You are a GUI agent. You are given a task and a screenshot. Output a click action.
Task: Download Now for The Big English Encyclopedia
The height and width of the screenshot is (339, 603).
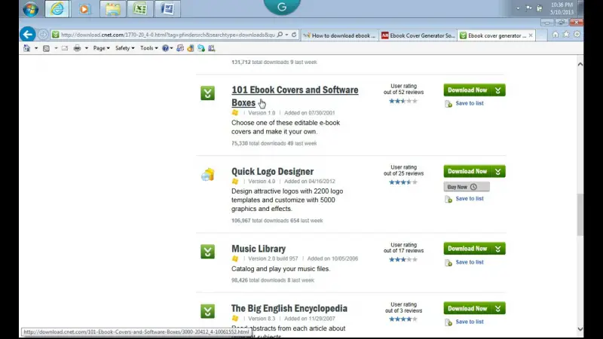[x=467, y=308]
